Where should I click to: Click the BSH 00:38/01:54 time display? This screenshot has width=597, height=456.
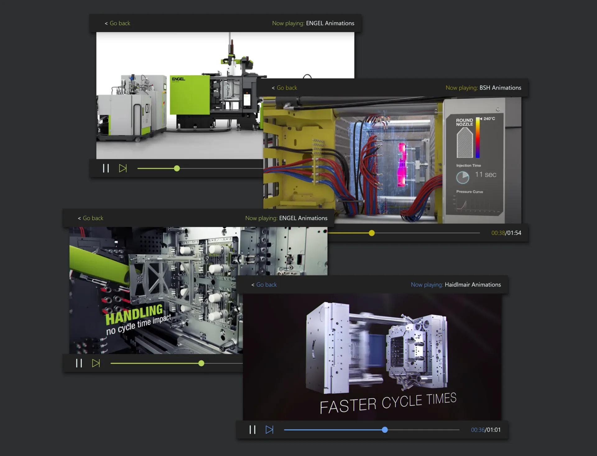click(x=506, y=233)
